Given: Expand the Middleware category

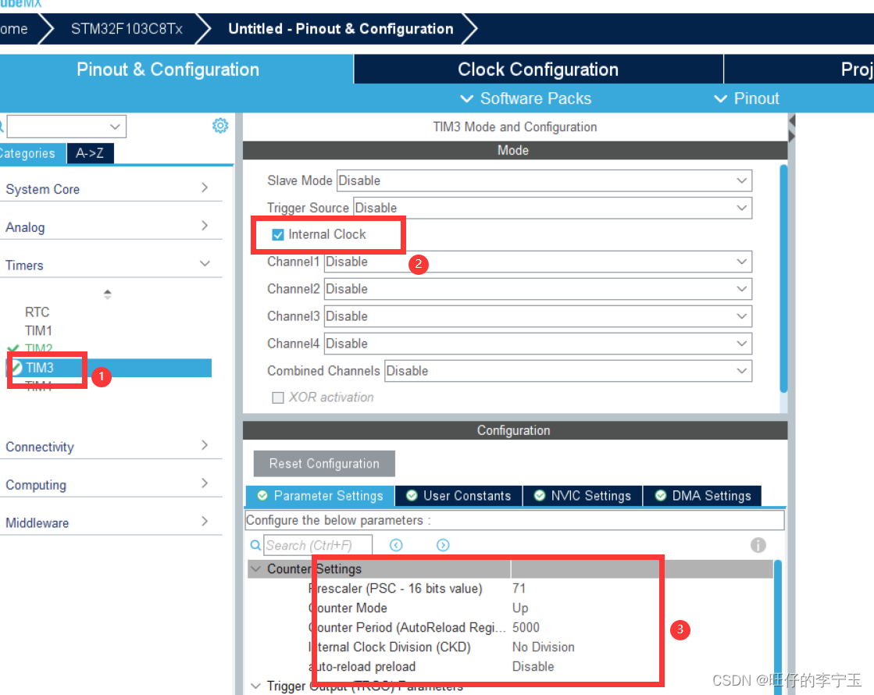Looking at the screenshot, I should [x=110, y=522].
